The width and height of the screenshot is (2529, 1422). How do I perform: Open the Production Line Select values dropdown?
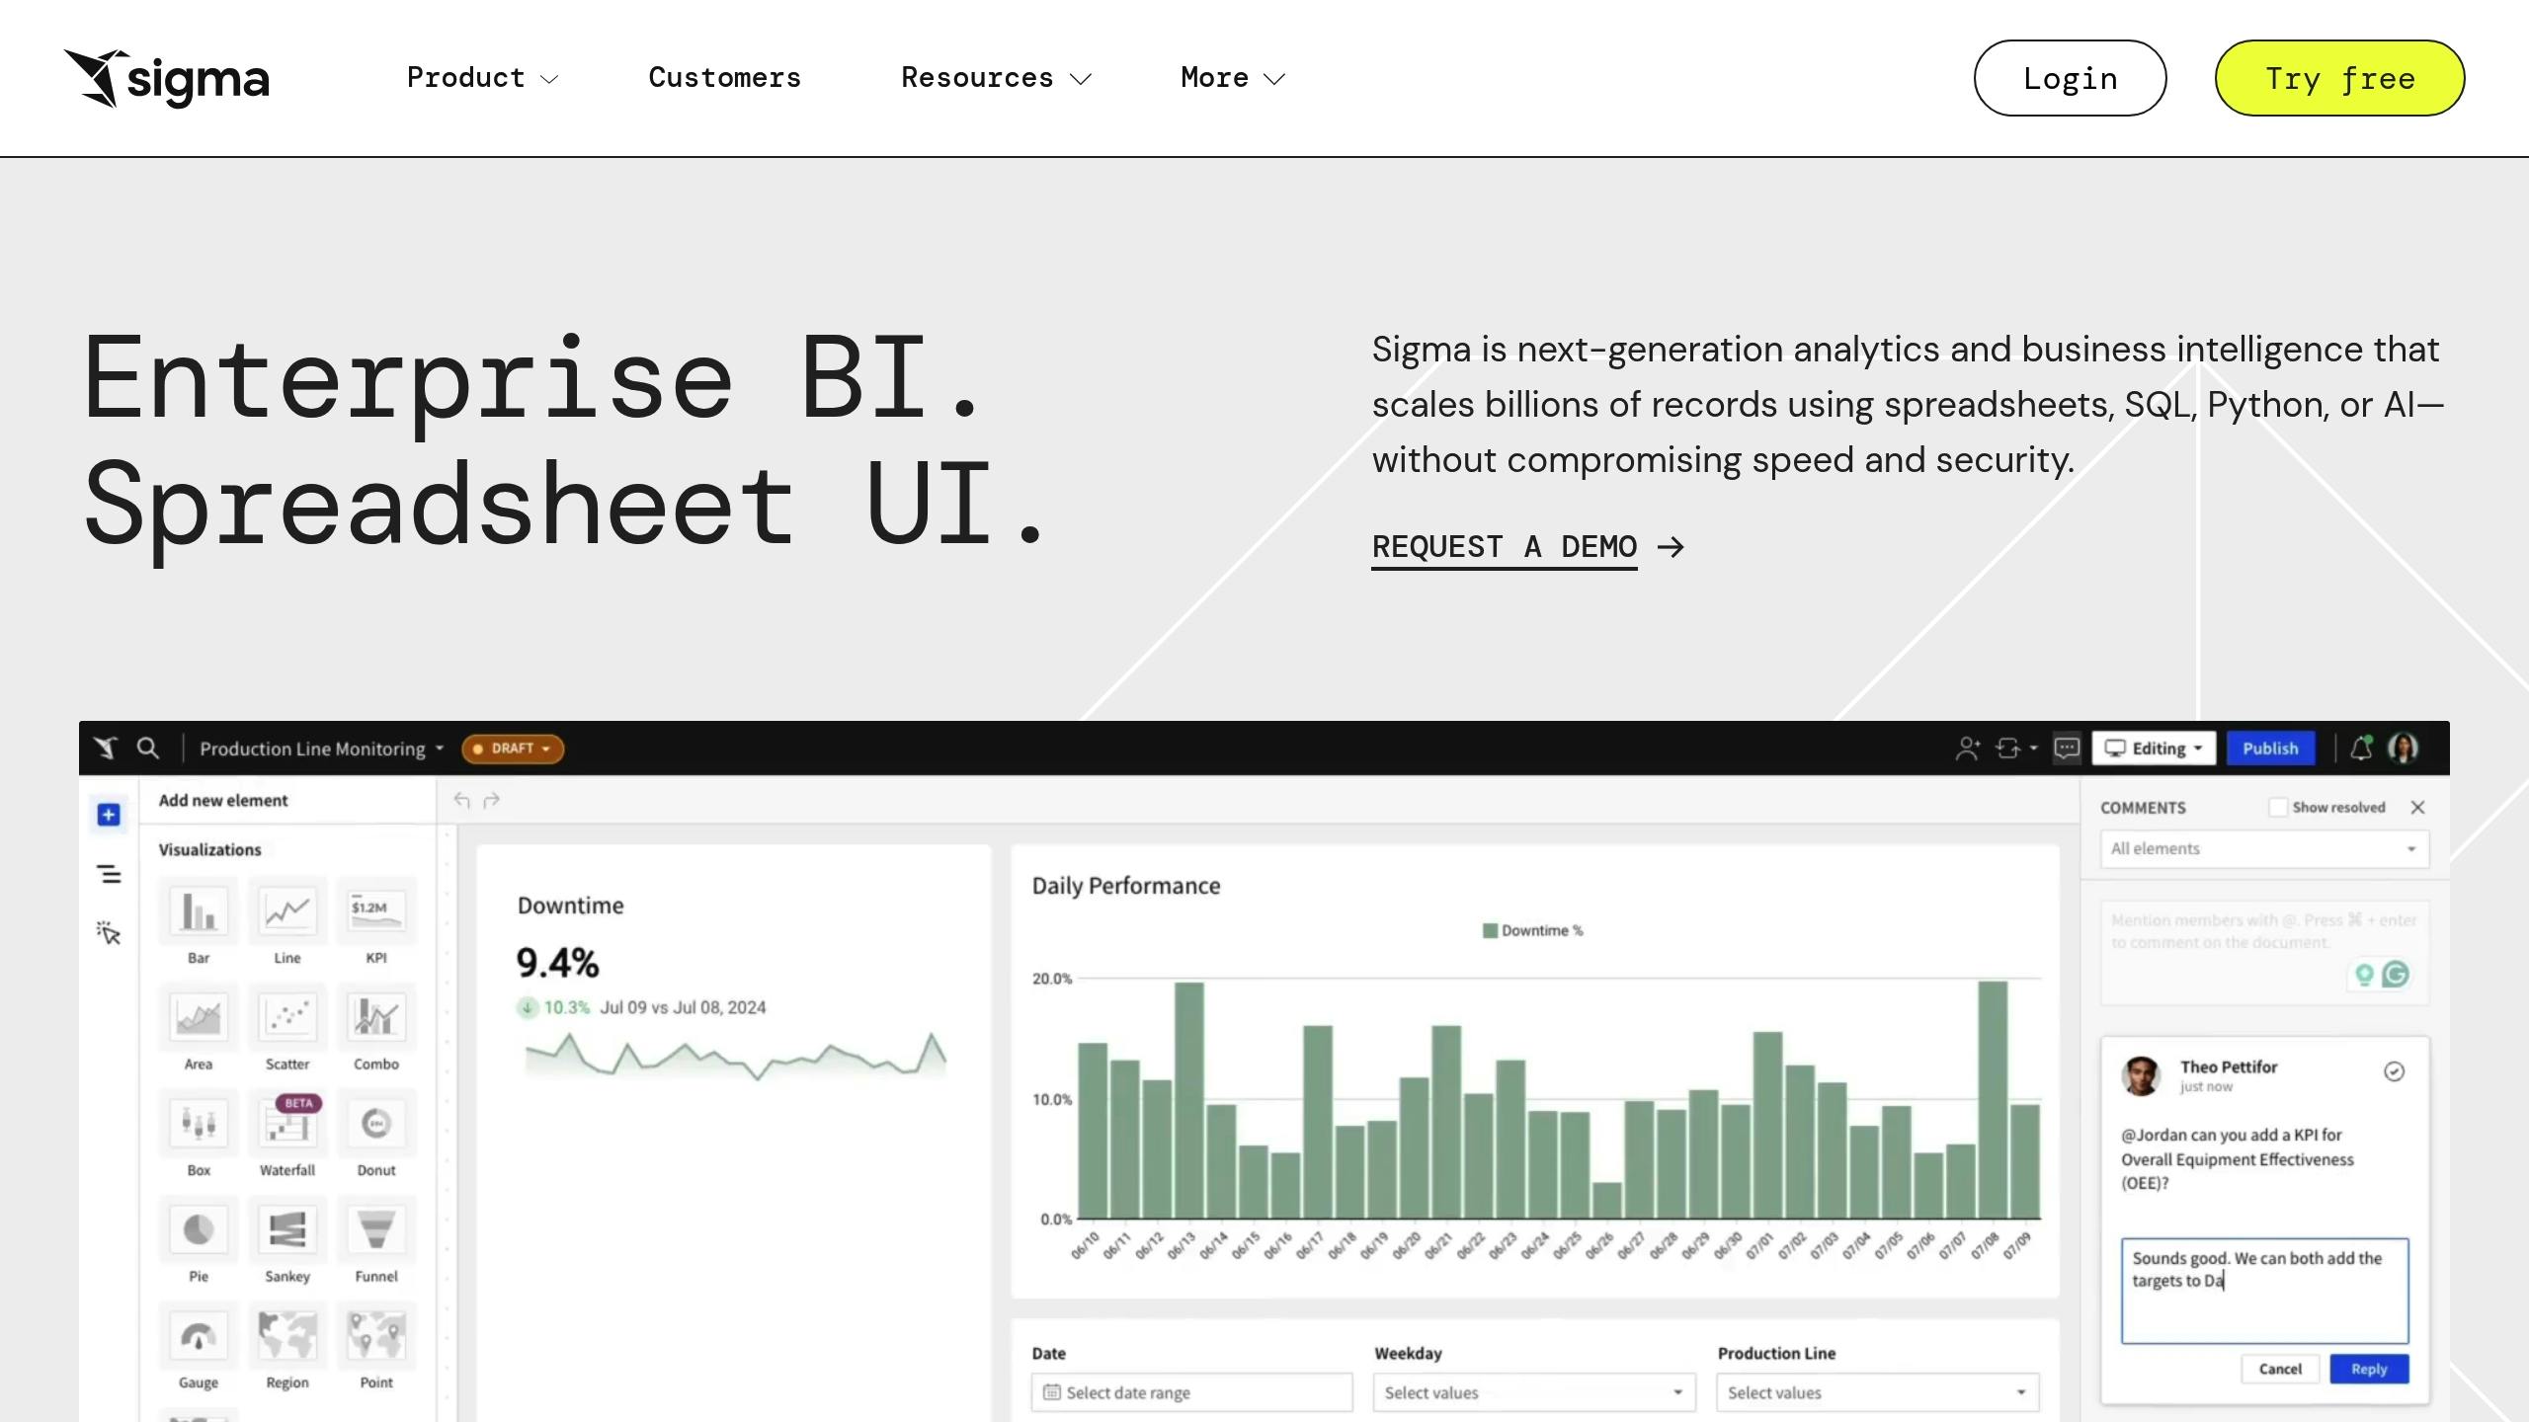(x=1877, y=1392)
